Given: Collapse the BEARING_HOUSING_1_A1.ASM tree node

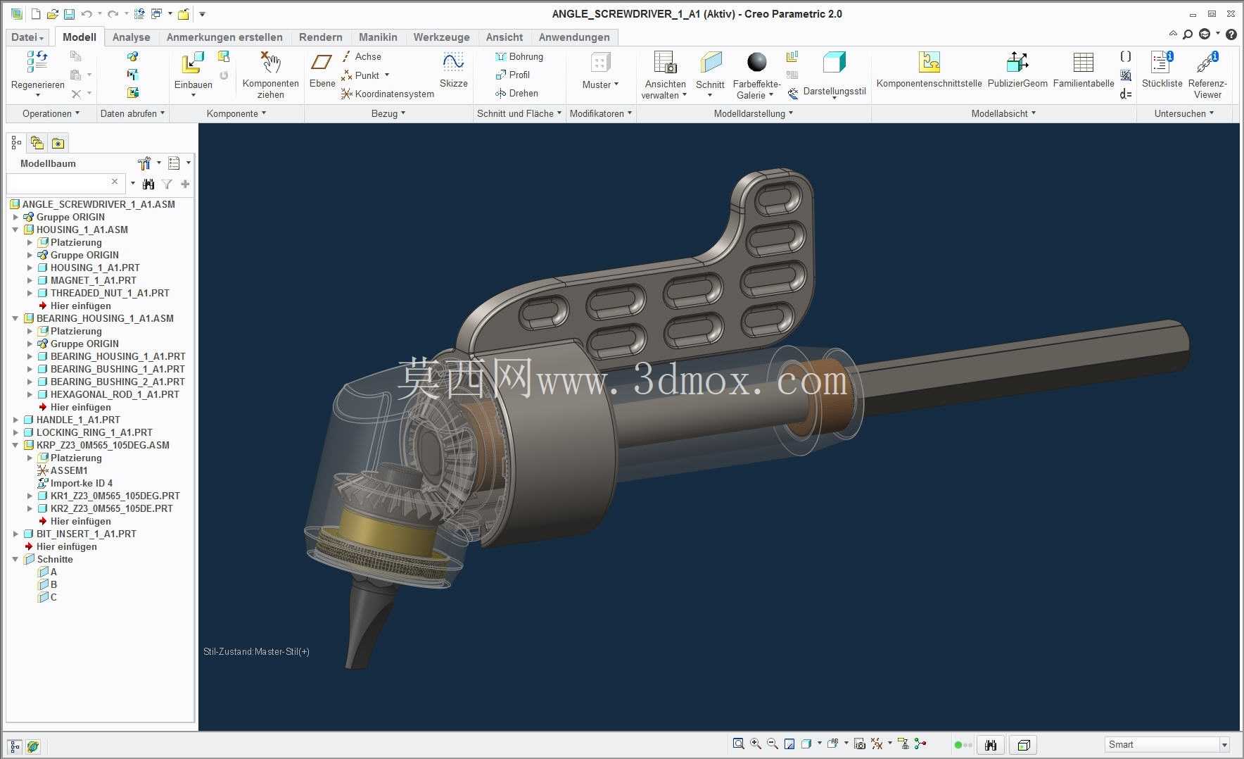Looking at the screenshot, I should click(x=15, y=318).
